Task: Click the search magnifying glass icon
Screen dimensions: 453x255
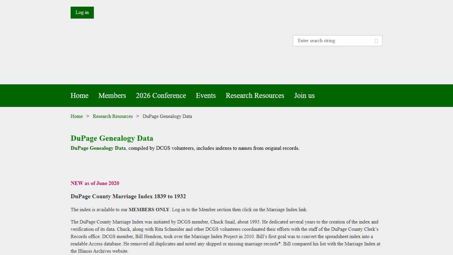Action: pyautogui.click(x=376, y=41)
